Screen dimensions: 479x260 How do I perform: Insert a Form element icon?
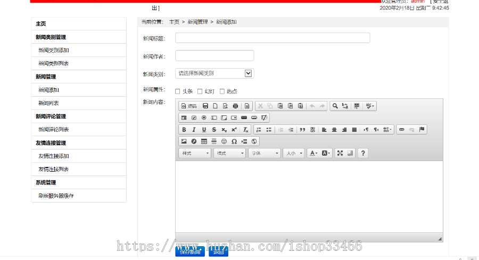coord(184,118)
